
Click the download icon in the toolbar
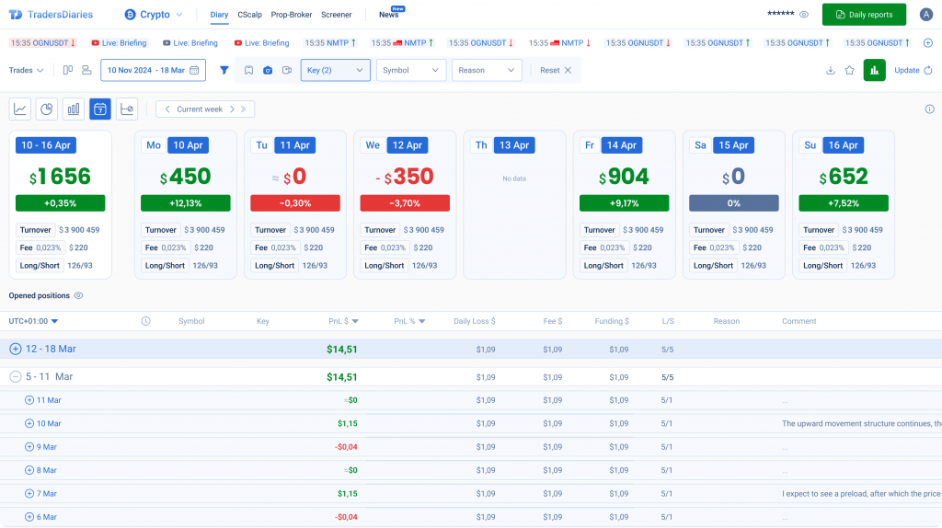coord(831,70)
